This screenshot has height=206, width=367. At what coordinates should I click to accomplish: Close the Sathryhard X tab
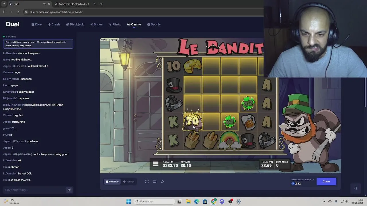95,4
